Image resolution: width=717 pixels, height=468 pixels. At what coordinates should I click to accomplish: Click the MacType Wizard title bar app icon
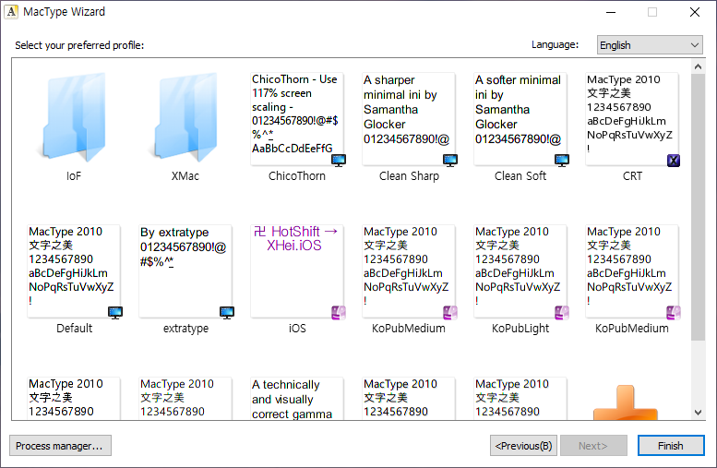pos(11,11)
